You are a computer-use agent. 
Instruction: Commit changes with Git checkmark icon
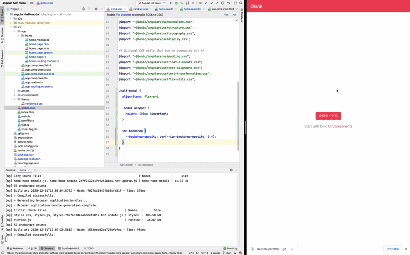tap(212, 3)
